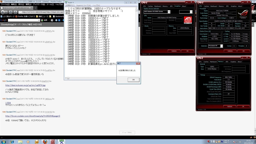Click ROG Republic of Gamers logo
The height and width of the screenshot is (144, 256).
(243, 14)
